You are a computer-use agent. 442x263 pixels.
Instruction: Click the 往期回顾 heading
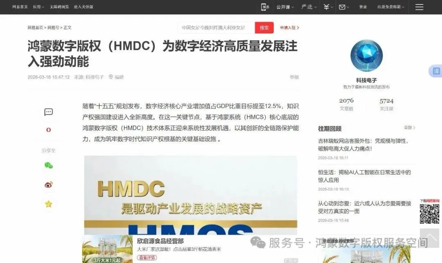pos(329,129)
